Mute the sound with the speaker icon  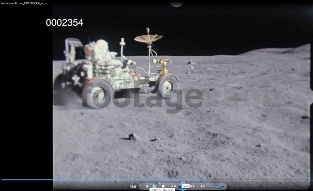(202, 186)
